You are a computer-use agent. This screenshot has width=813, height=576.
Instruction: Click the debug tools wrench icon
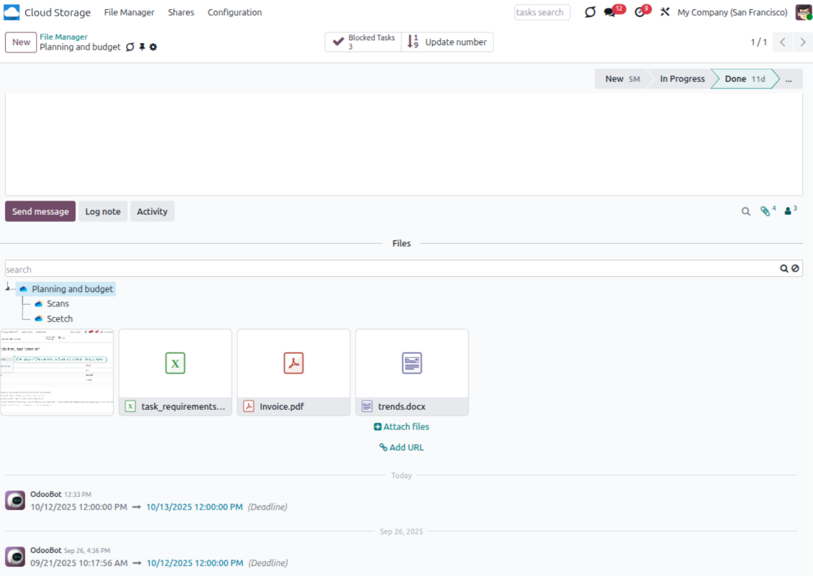665,12
